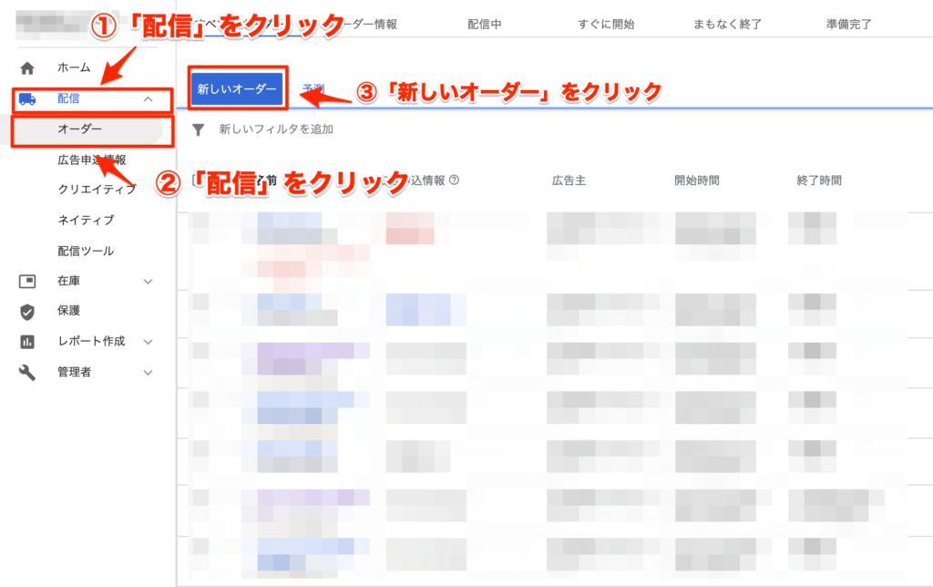Open クリエイティブ in the sidebar
This screenshot has width=933, height=587.
(97, 190)
